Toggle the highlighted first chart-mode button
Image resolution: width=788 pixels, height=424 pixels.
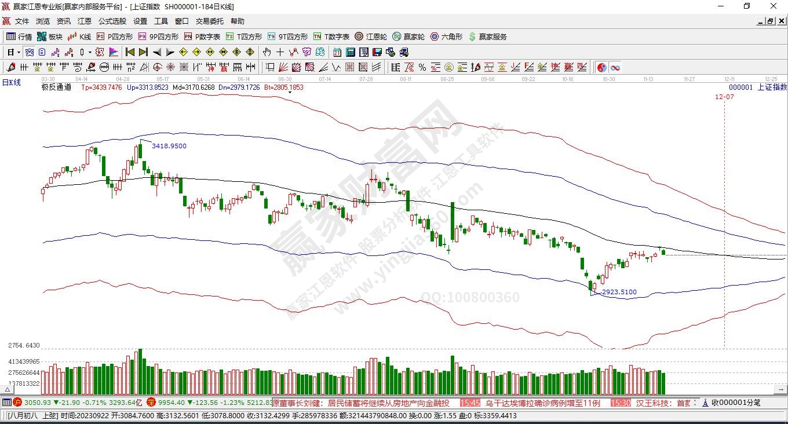click(28, 52)
